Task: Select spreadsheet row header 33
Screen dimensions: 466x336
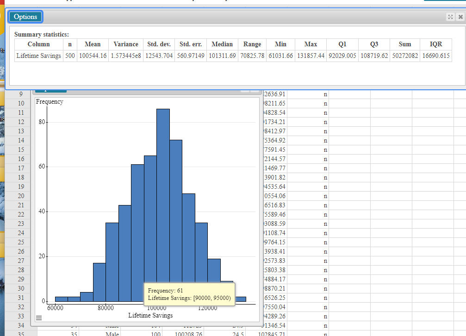Action: pyautogui.click(x=21, y=316)
